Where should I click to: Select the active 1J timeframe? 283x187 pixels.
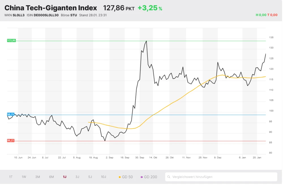click(x=64, y=177)
